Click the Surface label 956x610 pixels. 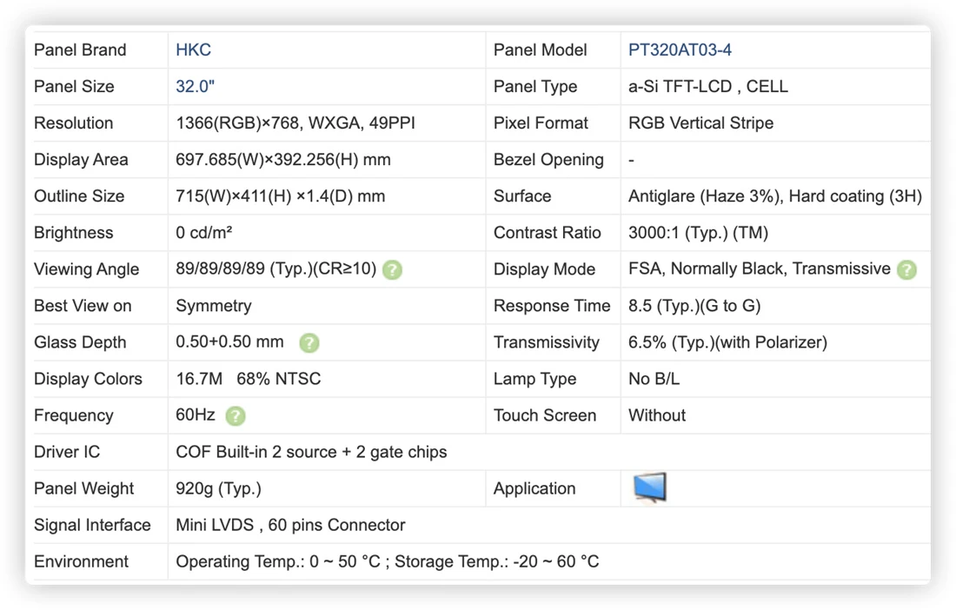point(522,196)
